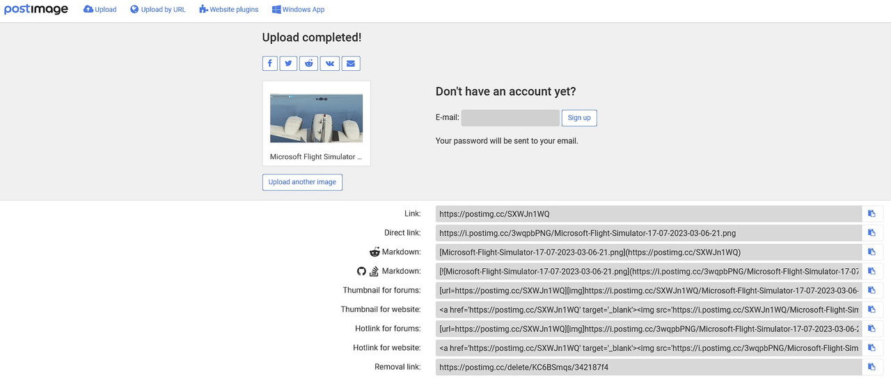The image size is (891, 380).
Task: Click the 'Direct link:' label
Action: tap(402, 233)
